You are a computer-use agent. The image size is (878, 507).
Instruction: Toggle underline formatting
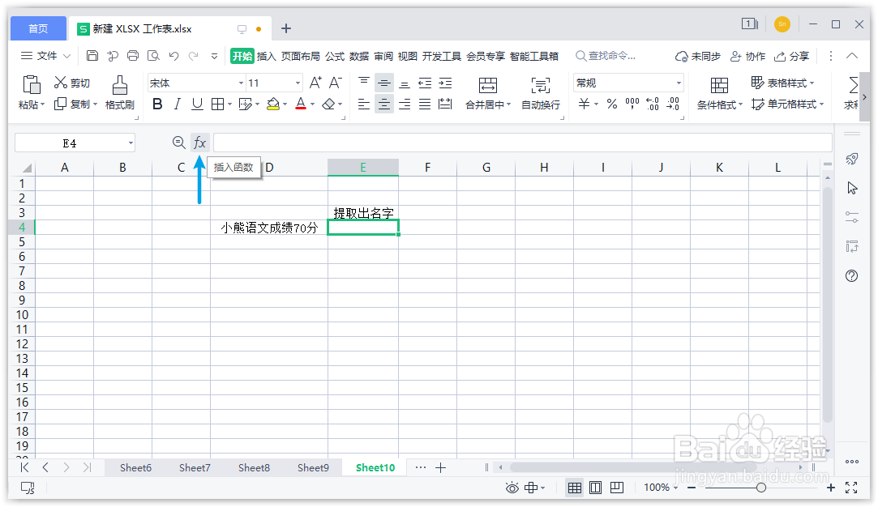click(x=197, y=104)
